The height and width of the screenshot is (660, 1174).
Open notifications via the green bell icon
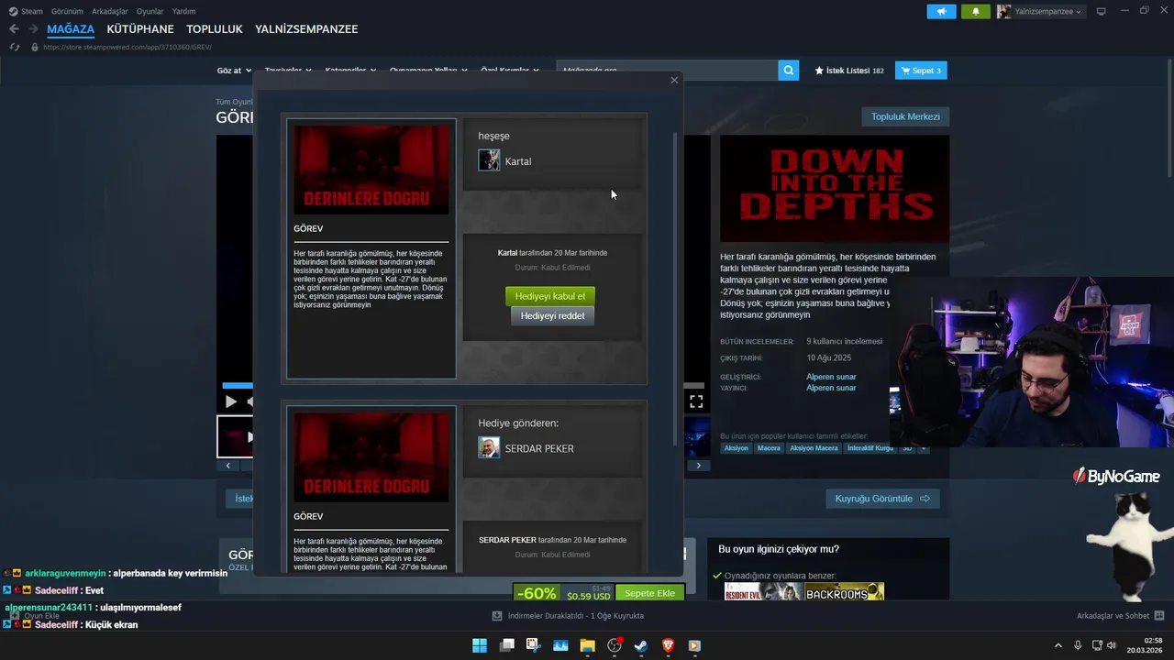(975, 11)
